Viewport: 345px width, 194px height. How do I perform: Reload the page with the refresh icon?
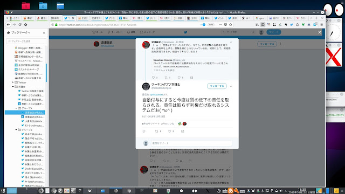coord(20,25)
